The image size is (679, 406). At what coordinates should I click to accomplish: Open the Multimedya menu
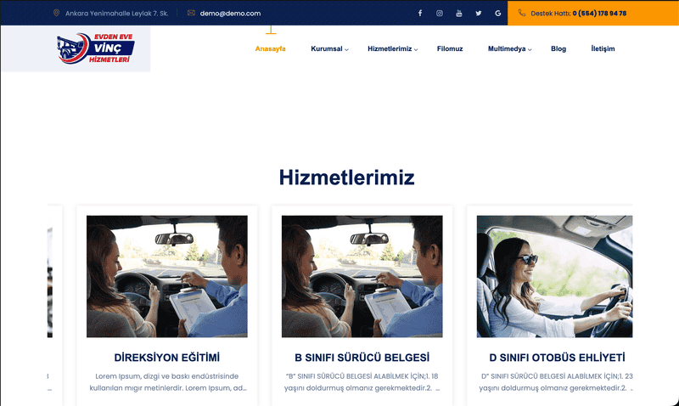507,48
